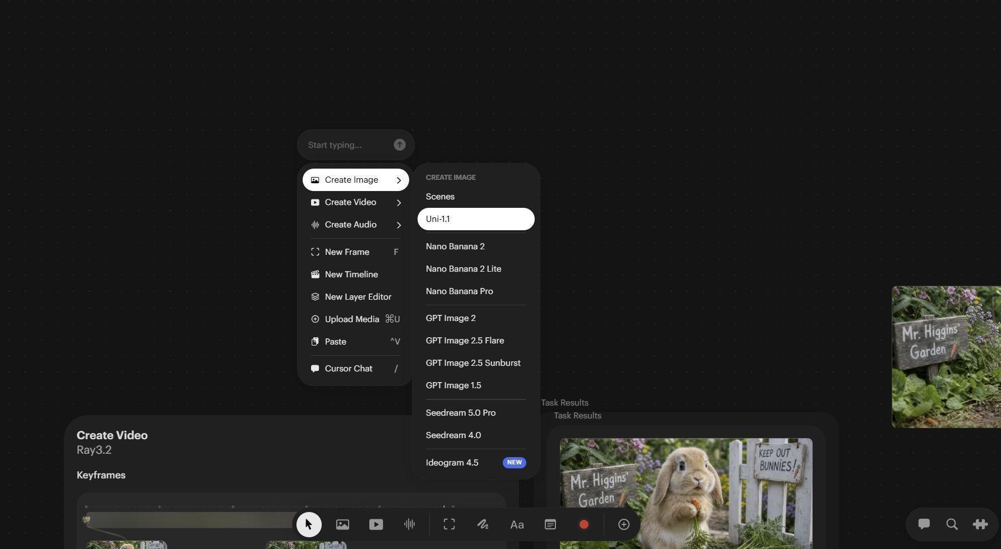Click the plus circle add button
The image size is (1001, 549).
pyautogui.click(x=624, y=524)
